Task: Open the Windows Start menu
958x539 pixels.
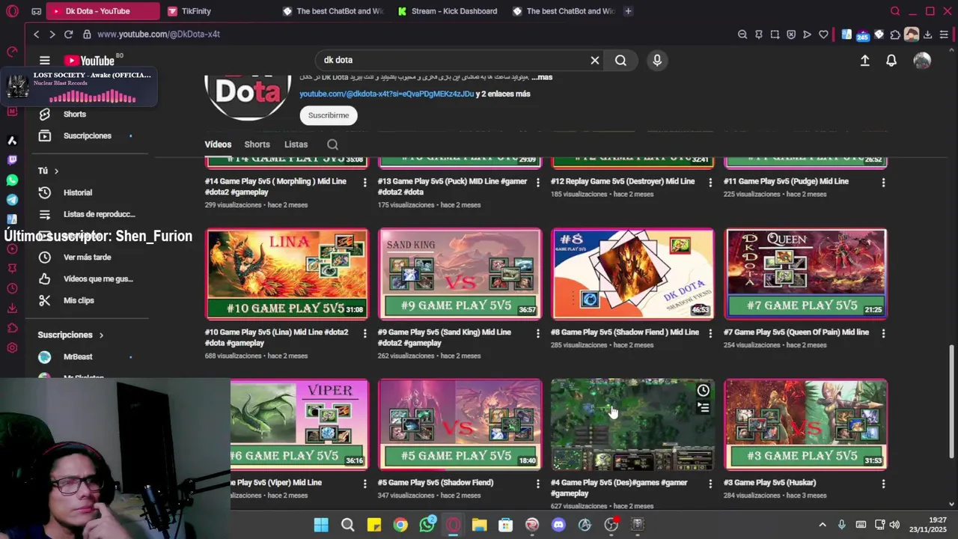Action: tap(321, 525)
